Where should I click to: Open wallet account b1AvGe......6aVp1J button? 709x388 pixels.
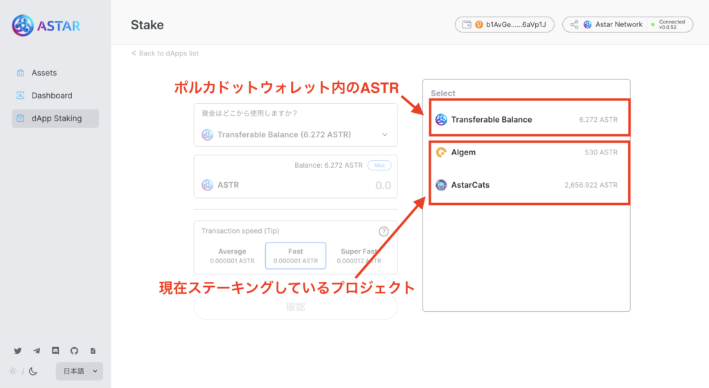click(505, 24)
